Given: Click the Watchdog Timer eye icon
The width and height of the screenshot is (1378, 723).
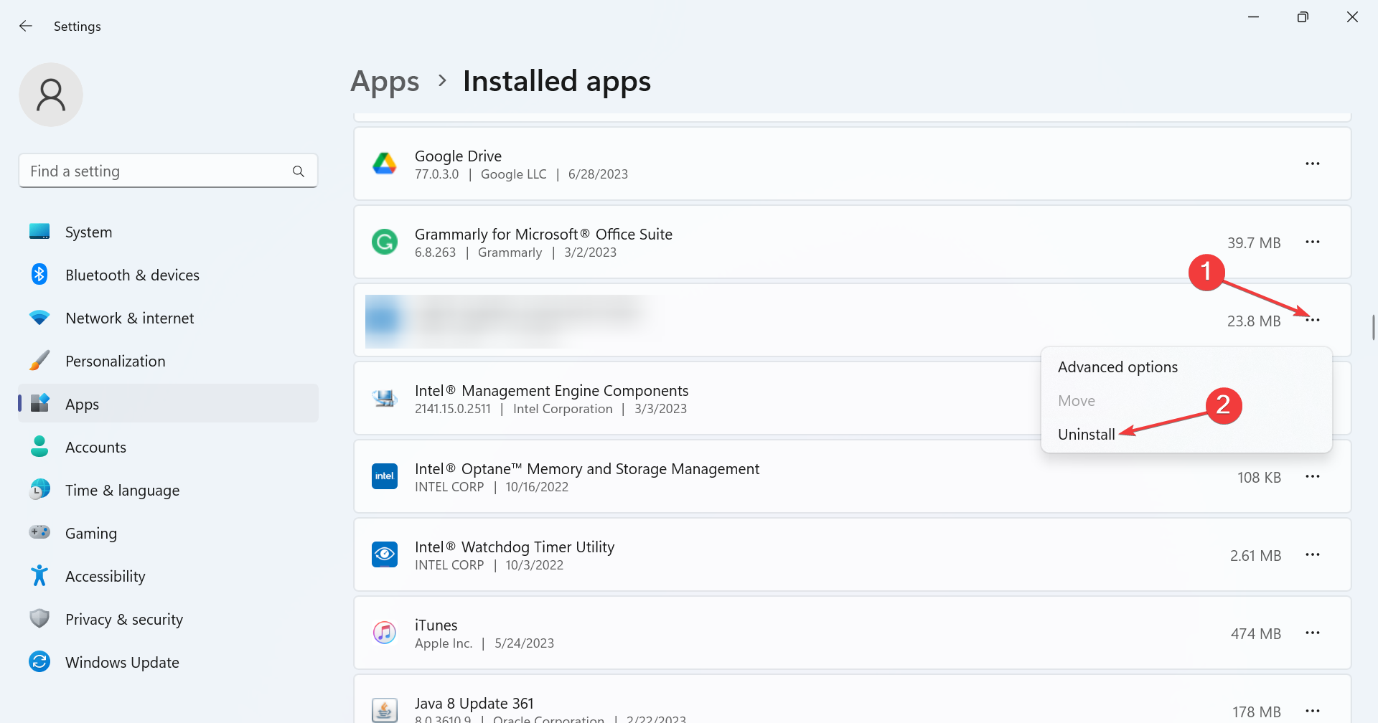Looking at the screenshot, I should tap(385, 554).
